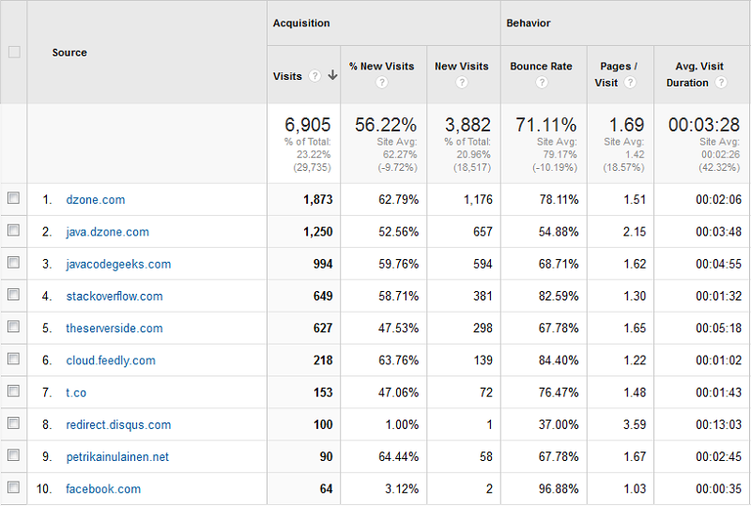Viewport: 751px width, 506px height.
Task: Click total visits value 6,905
Action: [308, 125]
